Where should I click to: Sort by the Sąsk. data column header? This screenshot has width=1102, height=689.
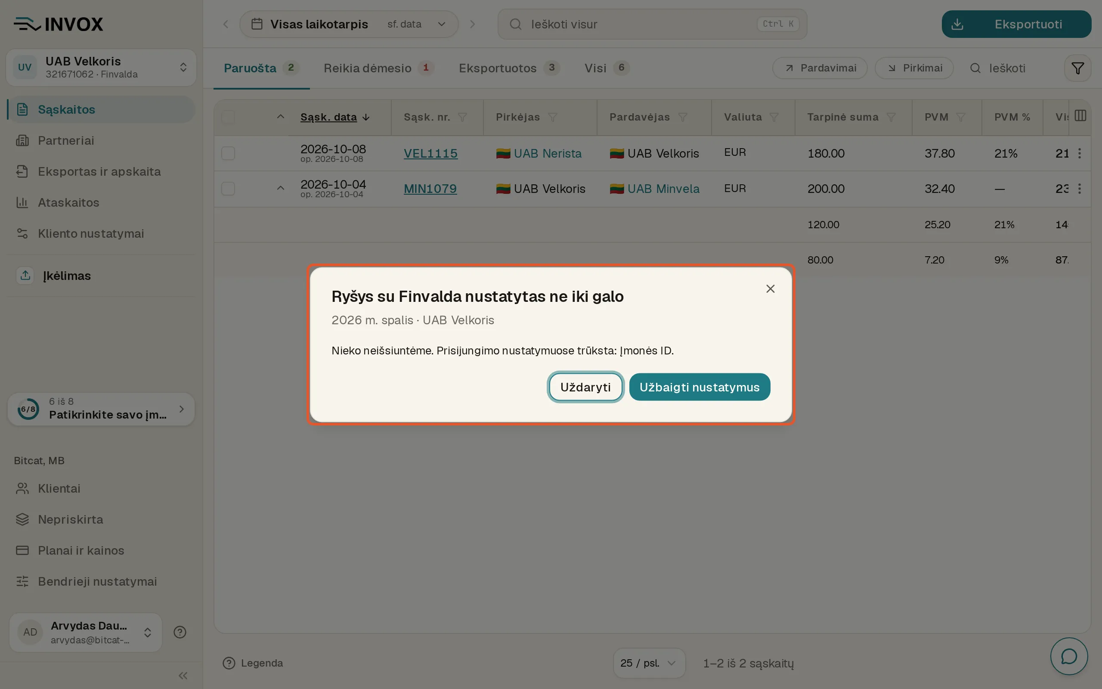point(335,117)
